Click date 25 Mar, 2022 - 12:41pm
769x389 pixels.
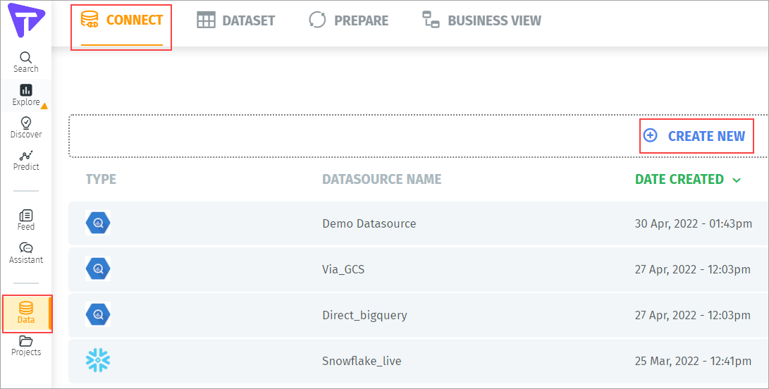(693, 361)
